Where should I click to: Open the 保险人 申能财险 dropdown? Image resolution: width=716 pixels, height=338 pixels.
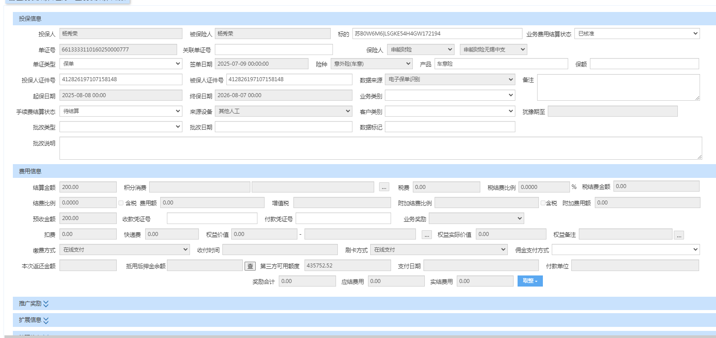coord(420,50)
